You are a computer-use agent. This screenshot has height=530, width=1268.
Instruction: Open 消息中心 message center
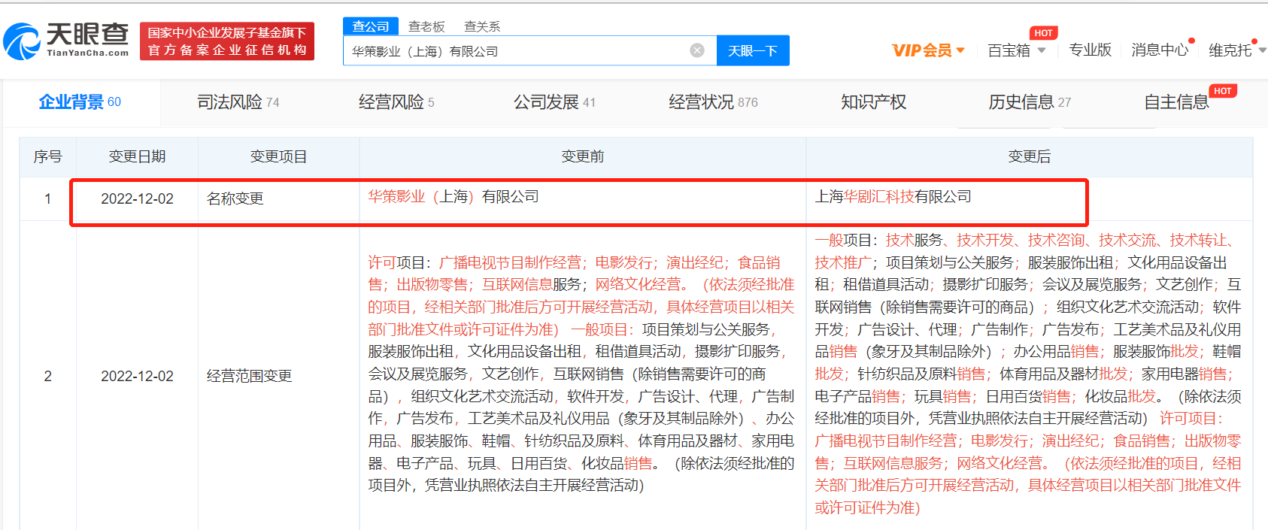tap(1160, 50)
